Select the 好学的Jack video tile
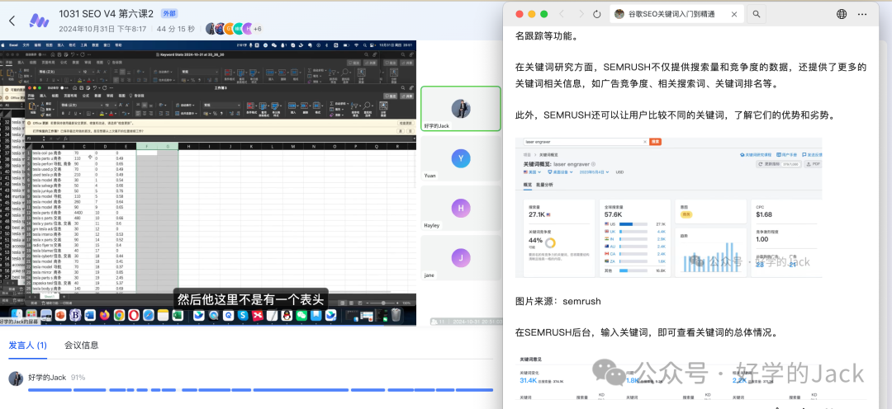 coord(461,109)
